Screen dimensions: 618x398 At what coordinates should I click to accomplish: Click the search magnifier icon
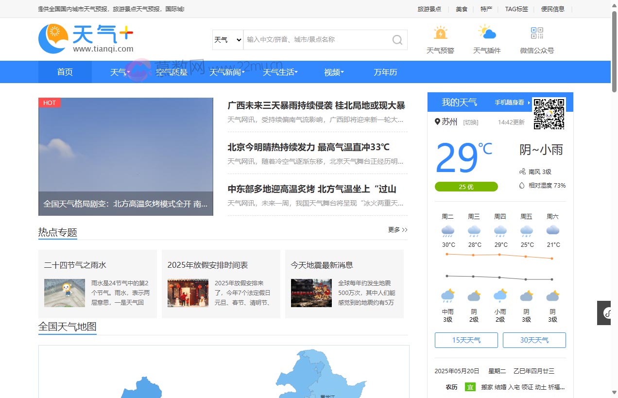[397, 40]
